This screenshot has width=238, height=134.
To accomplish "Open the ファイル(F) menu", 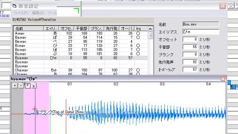I will (21, 13).
